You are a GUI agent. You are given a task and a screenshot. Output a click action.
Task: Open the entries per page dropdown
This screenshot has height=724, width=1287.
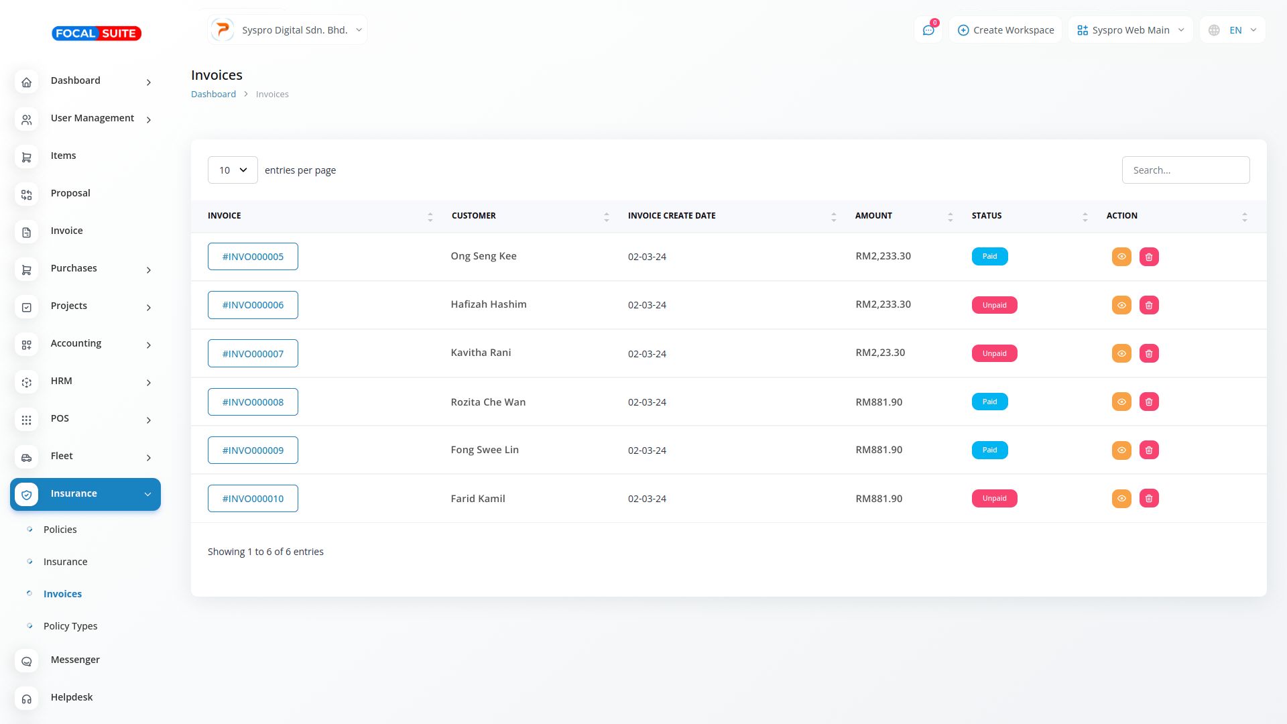coord(233,170)
